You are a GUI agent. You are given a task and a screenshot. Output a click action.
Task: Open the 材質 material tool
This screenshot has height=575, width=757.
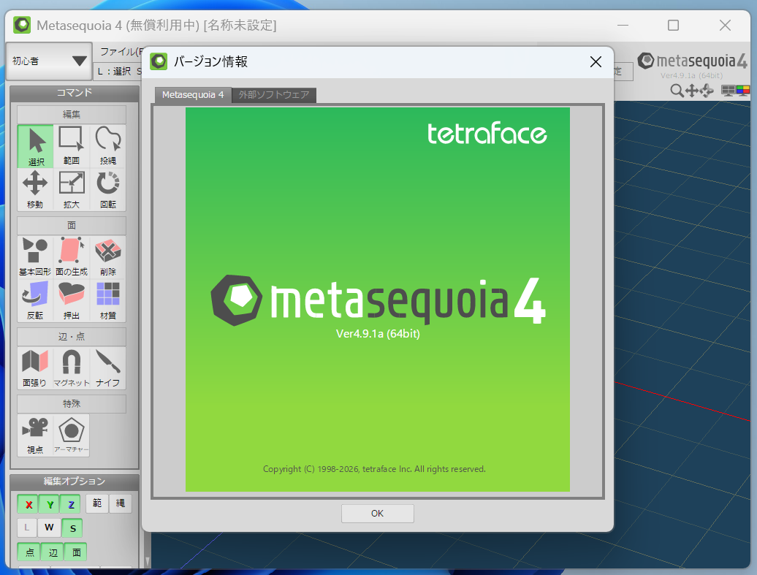pyautogui.click(x=107, y=300)
